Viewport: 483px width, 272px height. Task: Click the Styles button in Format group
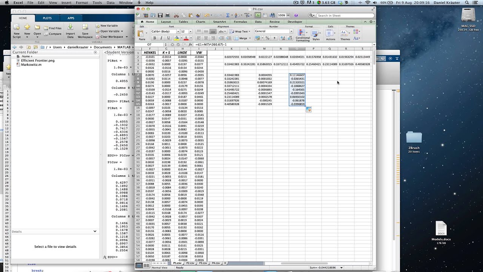316,35
